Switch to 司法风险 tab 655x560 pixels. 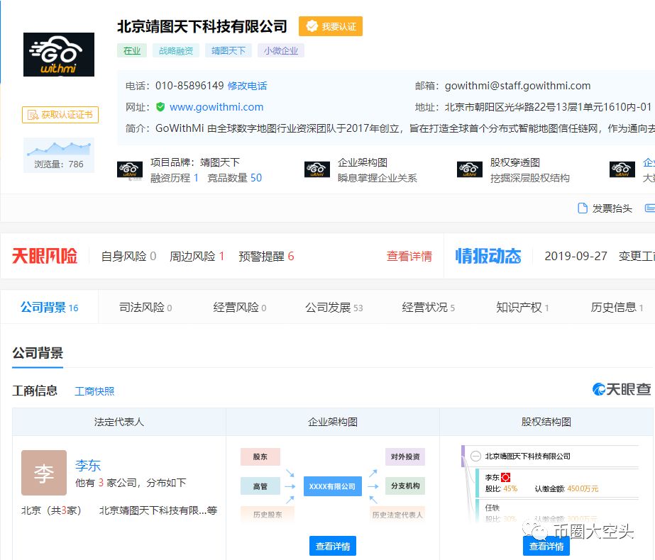(x=145, y=308)
